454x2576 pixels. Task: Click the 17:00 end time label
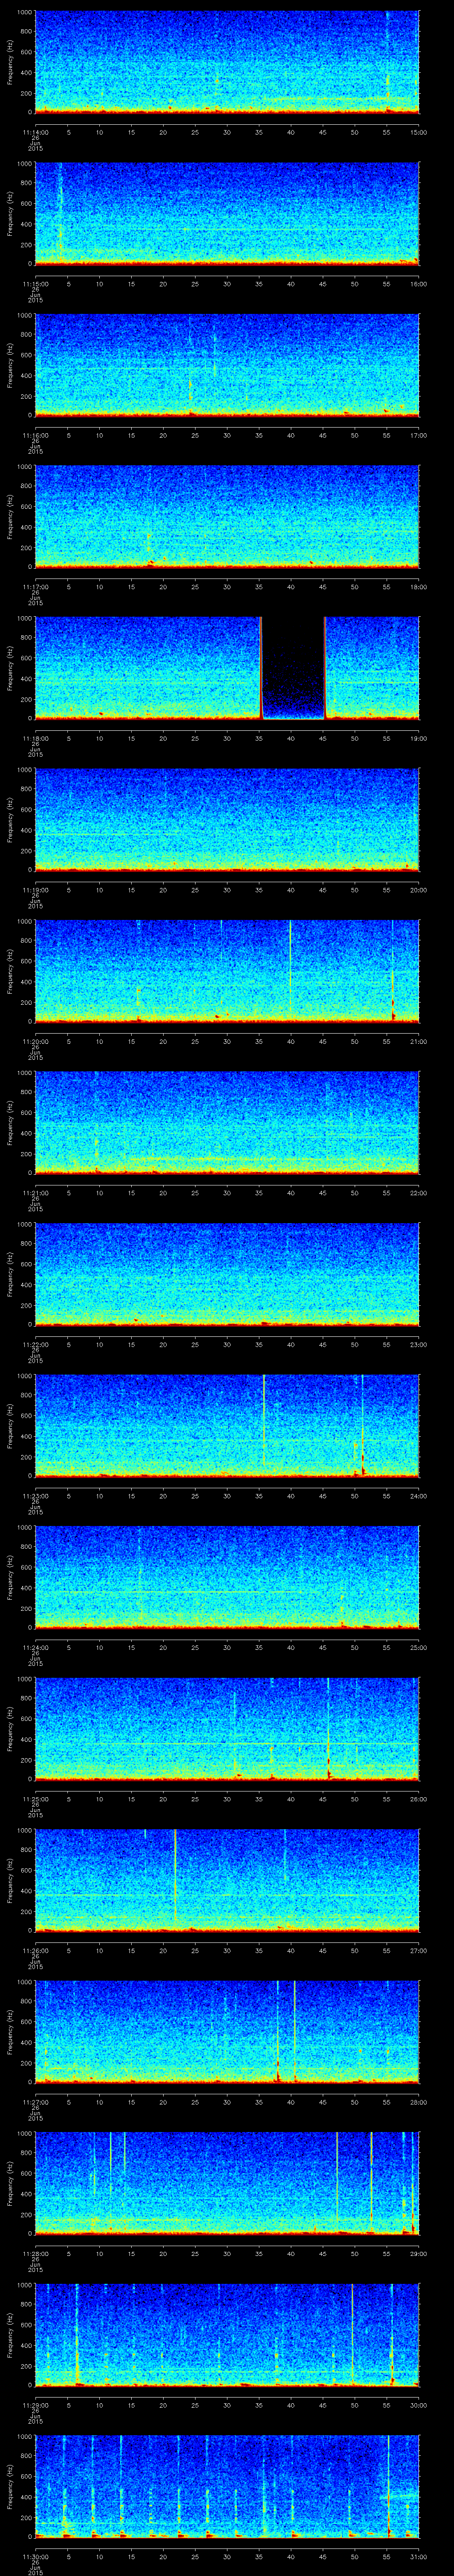point(419,435)
